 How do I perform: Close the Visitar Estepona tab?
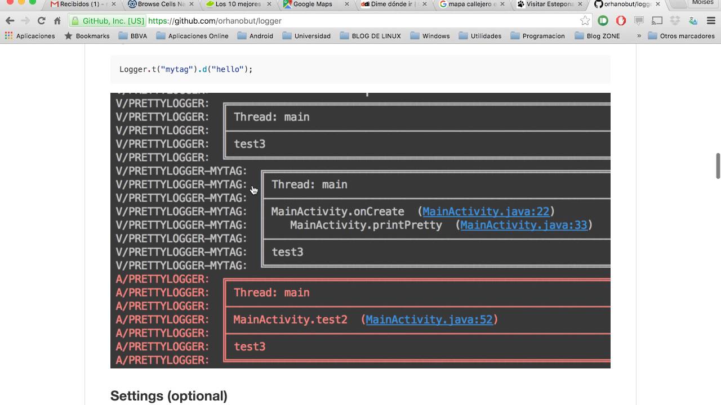pyautogui.click(x=580, y=4)
